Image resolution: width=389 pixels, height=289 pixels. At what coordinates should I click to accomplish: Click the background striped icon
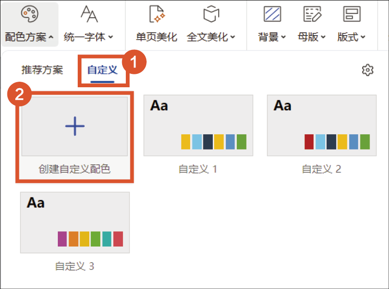pos(272,14)
